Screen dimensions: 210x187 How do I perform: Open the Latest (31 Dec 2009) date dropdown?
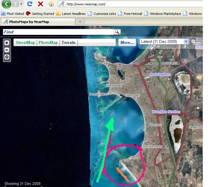186,42
